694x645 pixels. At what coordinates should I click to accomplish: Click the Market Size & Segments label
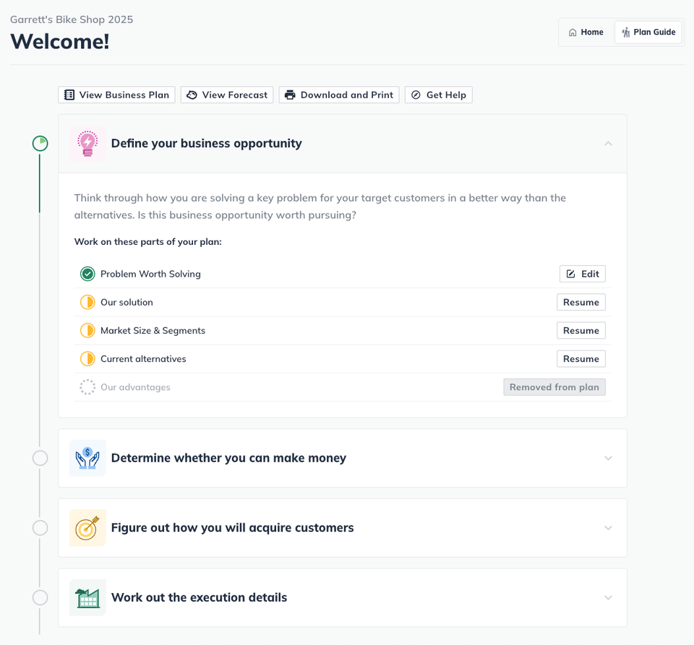pyautogui.click(x=153, y=331)
